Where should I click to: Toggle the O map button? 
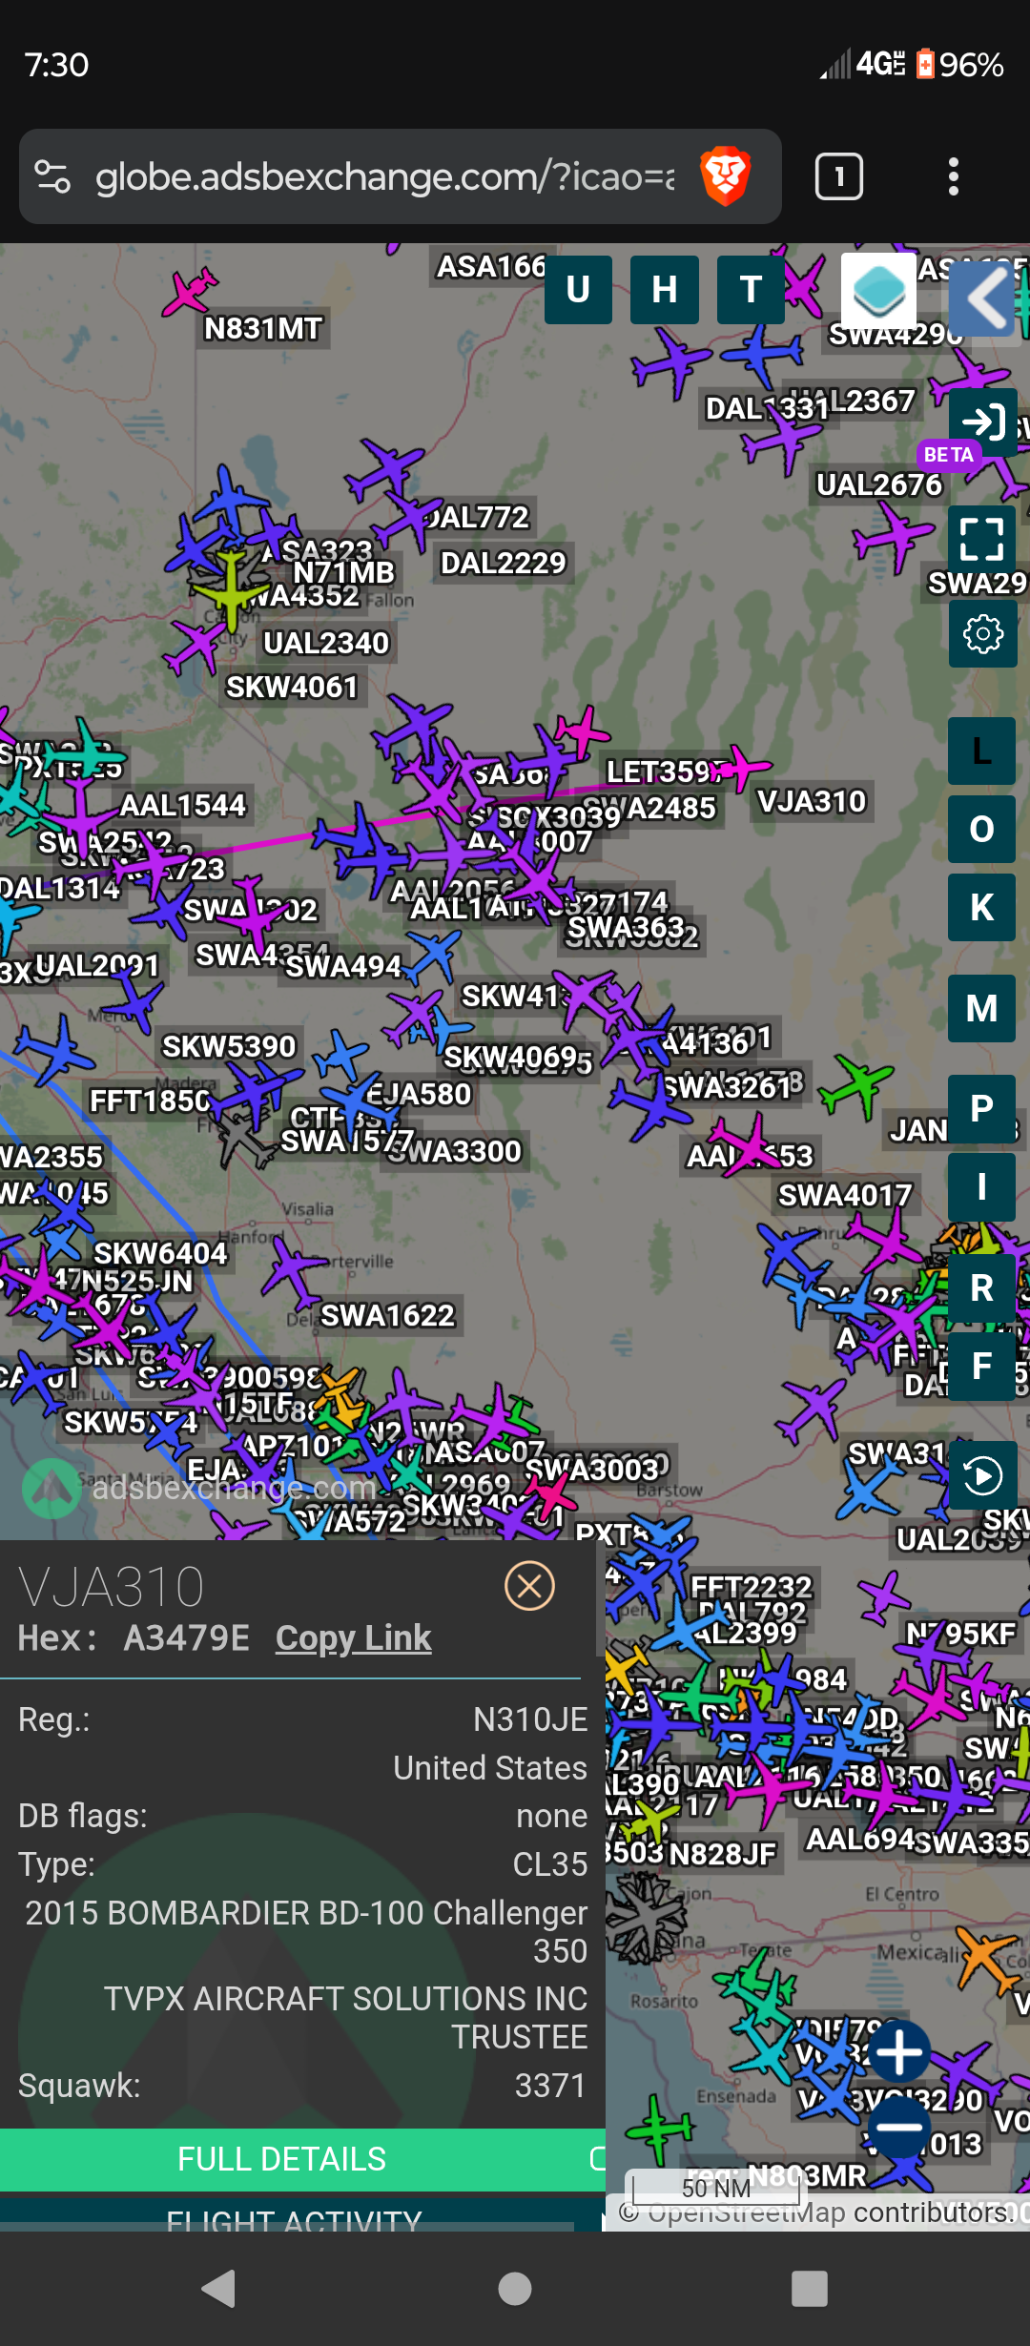981,829
